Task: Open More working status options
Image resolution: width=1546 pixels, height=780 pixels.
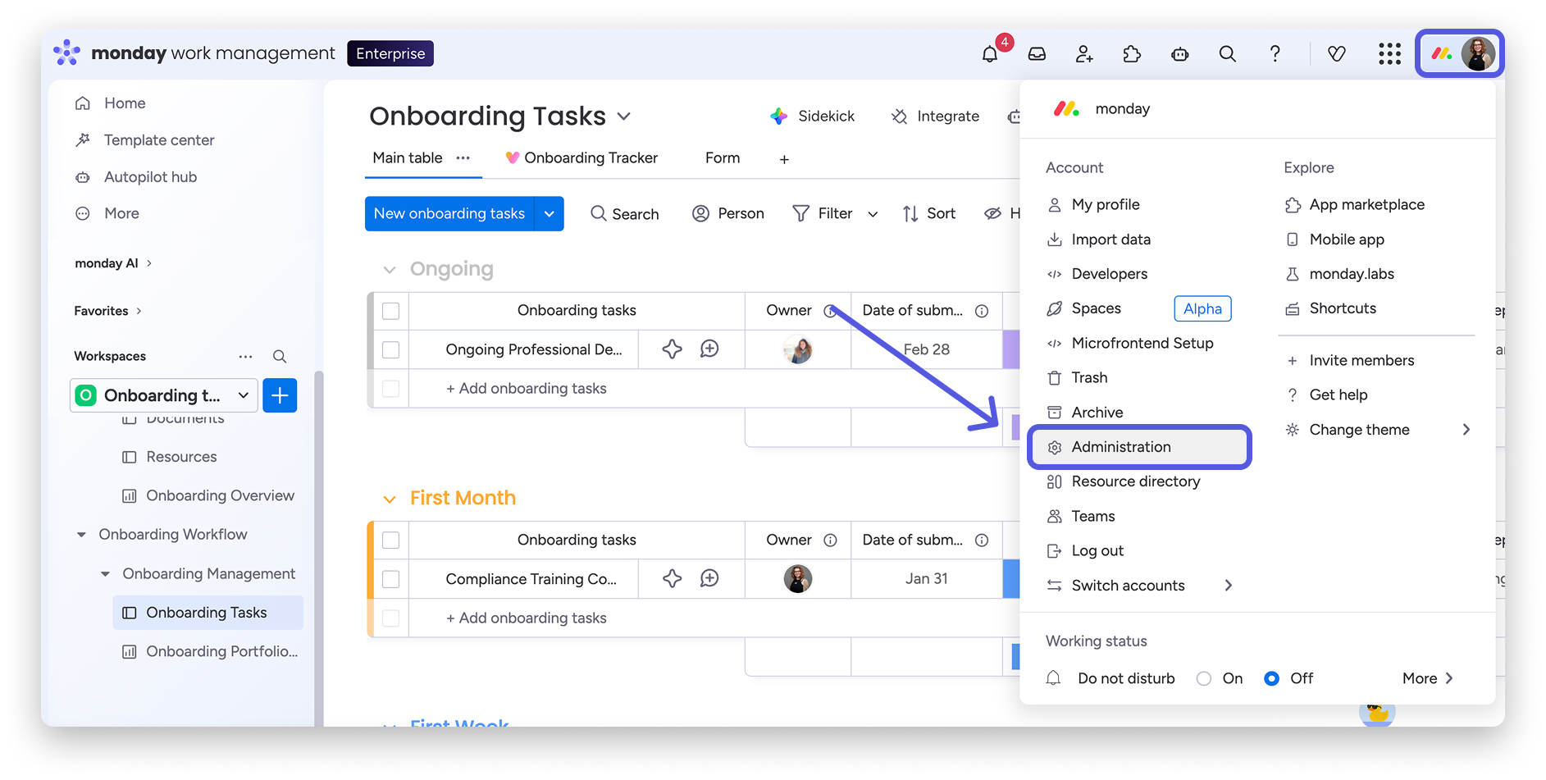Action: [1427, 678]
